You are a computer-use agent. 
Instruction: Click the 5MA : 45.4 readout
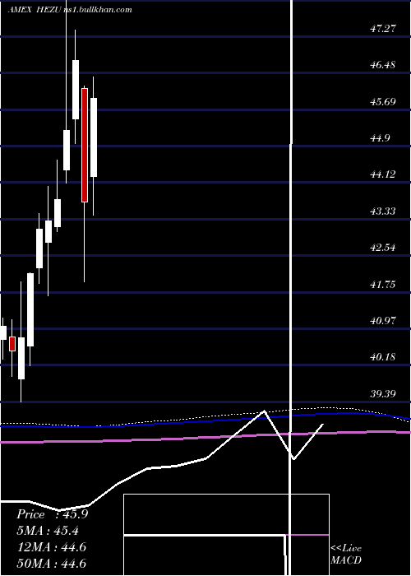tap(48, 531)
